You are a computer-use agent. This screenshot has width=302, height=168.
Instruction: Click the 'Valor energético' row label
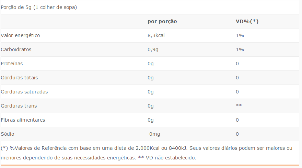tap(20, 35)
